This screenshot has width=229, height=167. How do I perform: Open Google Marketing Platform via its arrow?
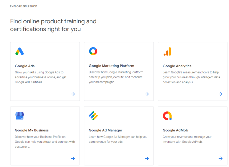(147, 94)
